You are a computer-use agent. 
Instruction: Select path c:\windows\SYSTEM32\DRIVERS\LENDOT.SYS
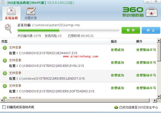[52, 79]
